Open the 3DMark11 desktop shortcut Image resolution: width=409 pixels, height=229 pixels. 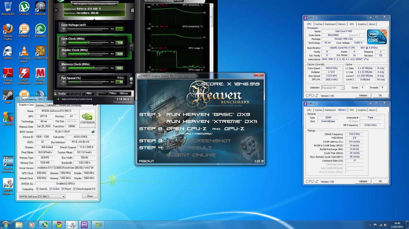pyautogui.click(x=24, y=31)
